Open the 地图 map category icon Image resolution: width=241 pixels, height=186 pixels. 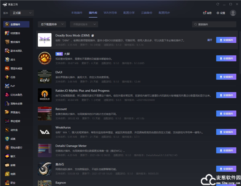7,174
